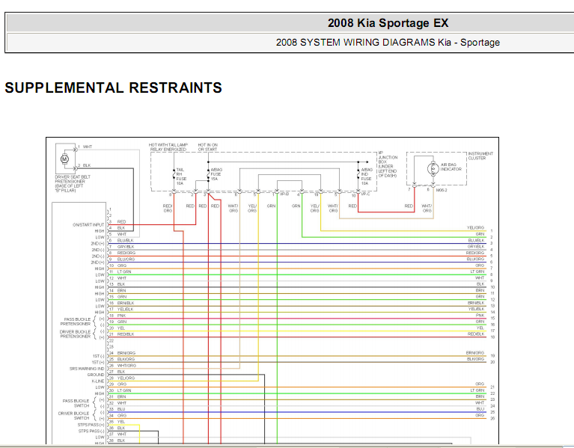Select the "A/BAG IND FUSE 10A" label

367,177
